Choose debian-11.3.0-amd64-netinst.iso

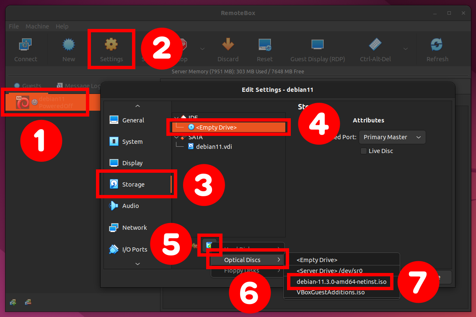341,282
